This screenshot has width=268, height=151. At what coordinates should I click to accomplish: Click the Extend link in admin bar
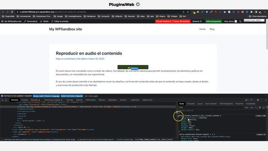pyautogui.click(x=197, y=21)
